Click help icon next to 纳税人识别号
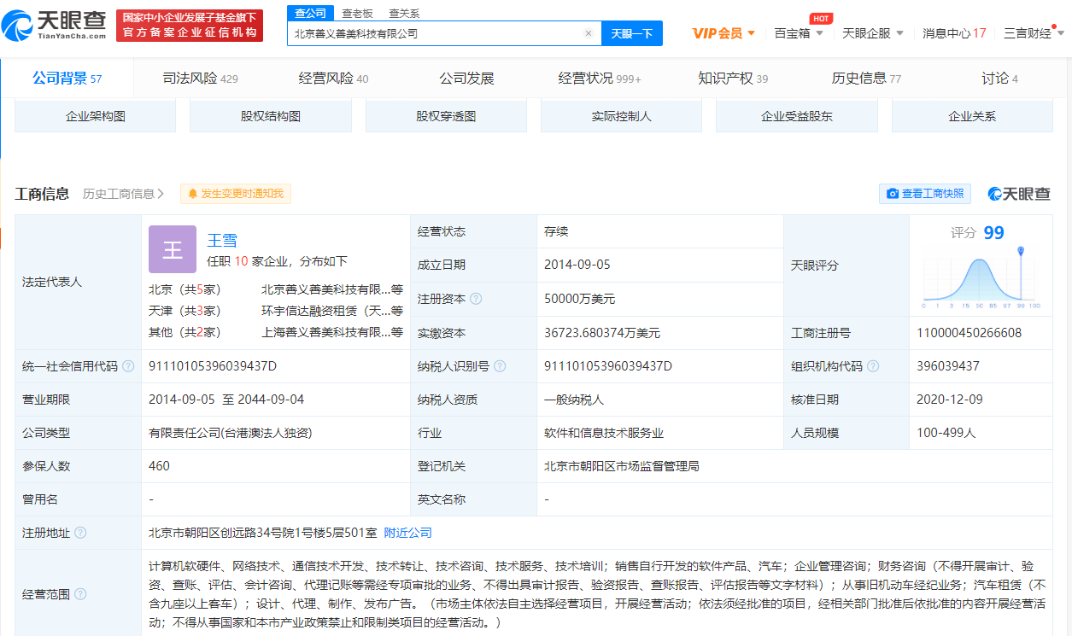This screenshot has height=636, width=1072. click(501, 366)
